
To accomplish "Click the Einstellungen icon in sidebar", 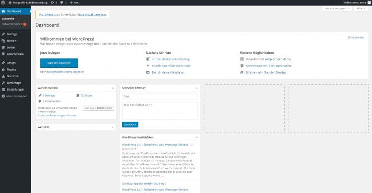I will 3,89.
